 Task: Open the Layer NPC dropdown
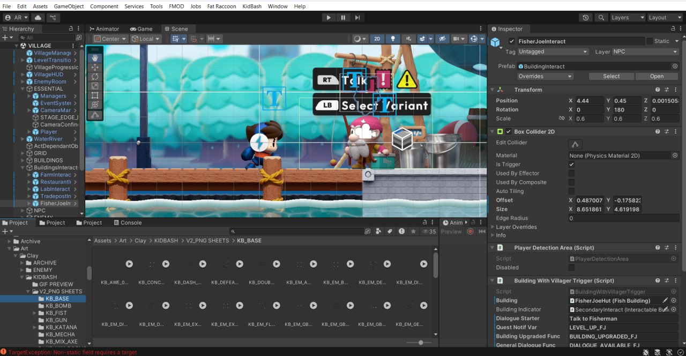(645, 51)
